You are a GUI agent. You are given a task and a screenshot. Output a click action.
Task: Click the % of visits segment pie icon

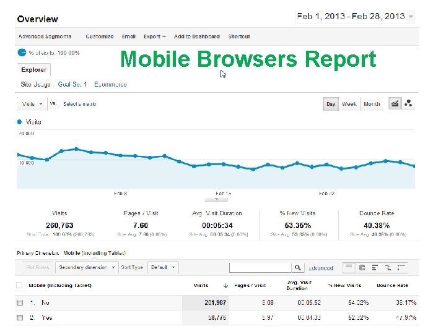pos(22,53)
